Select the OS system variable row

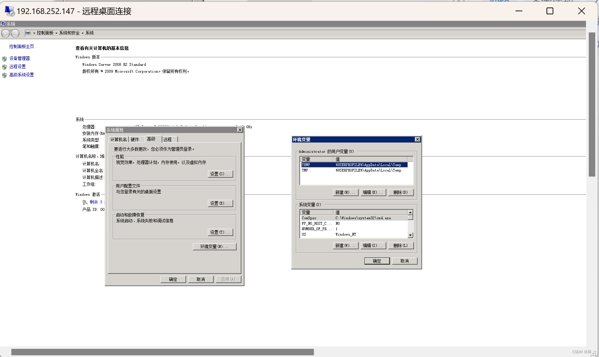(354, 235)
